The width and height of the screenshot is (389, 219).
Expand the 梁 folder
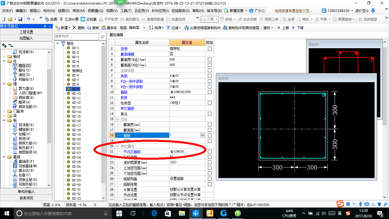pos(4,116)
